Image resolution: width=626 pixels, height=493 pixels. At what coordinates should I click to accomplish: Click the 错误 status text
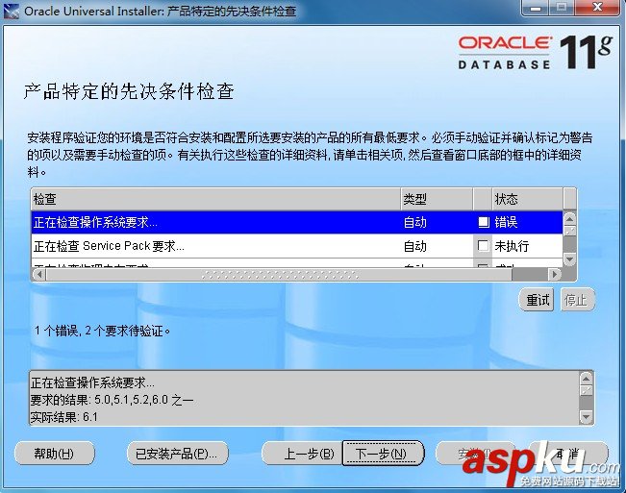coord(506,222)
